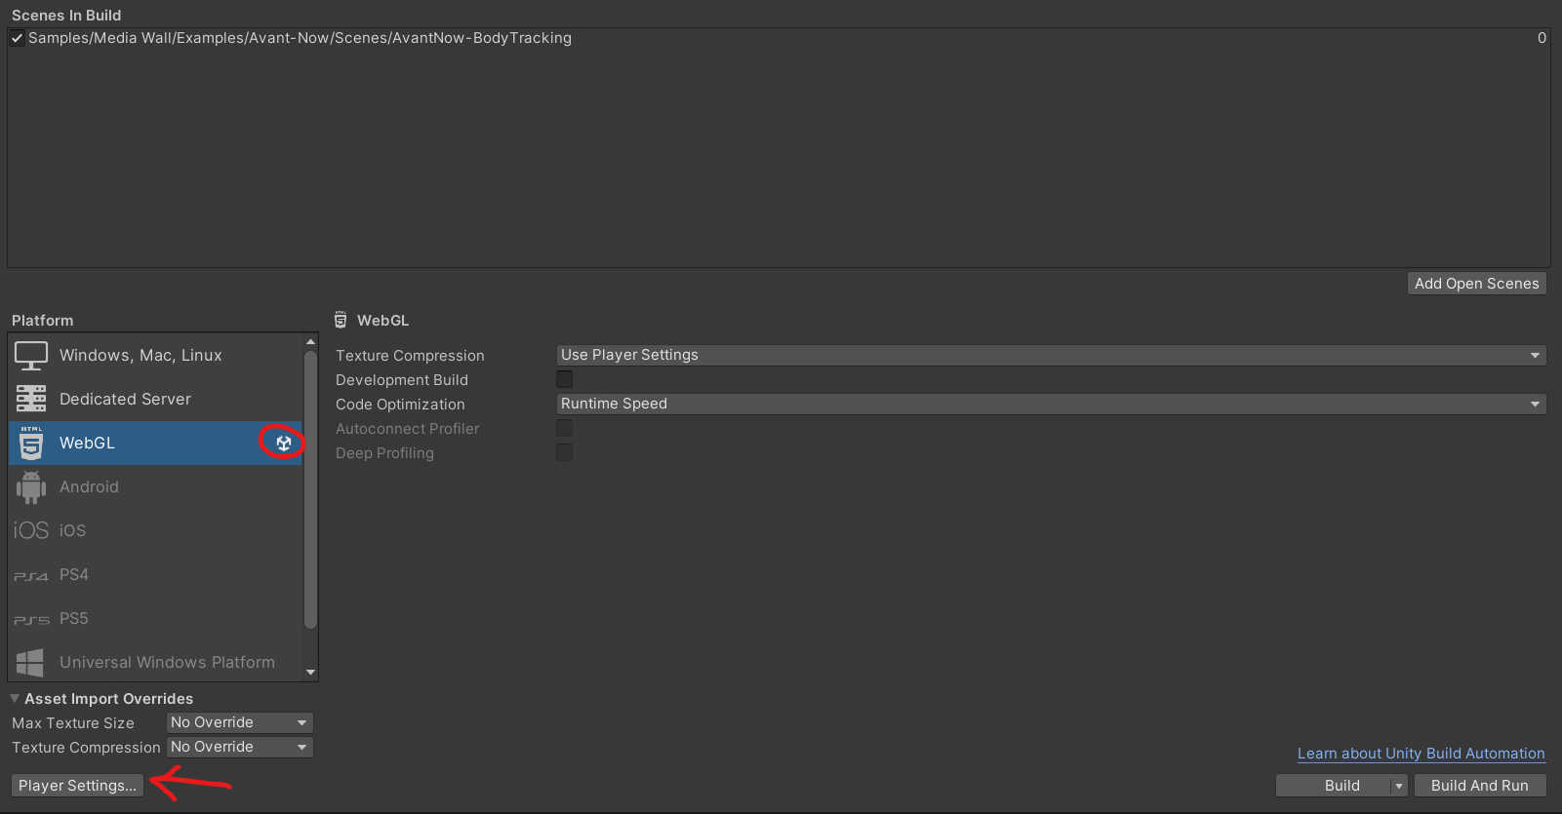
Task: Click the Code Optimization label
Action: click(x=400, y=405)
